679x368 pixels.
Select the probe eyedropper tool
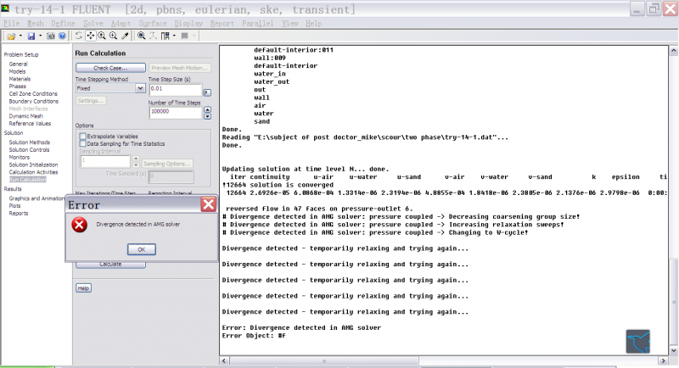coord(125,36)
